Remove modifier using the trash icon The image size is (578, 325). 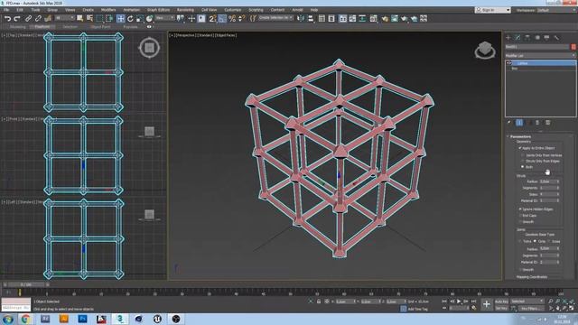(x=537, y=123)
